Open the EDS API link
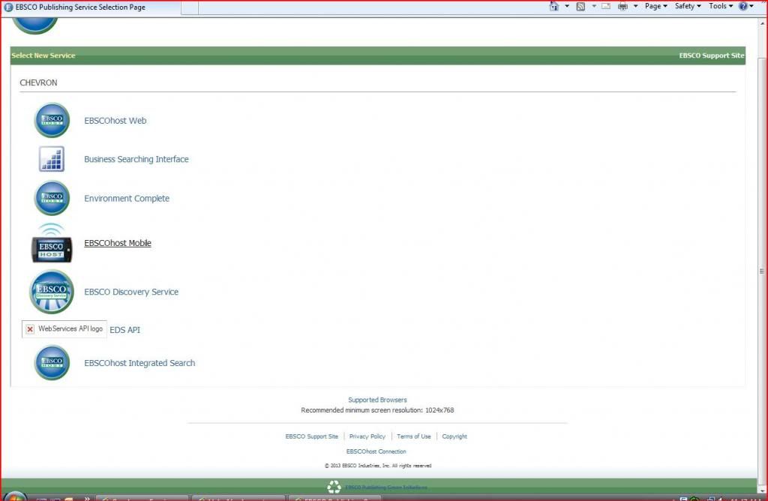 [x=125, y=330]
